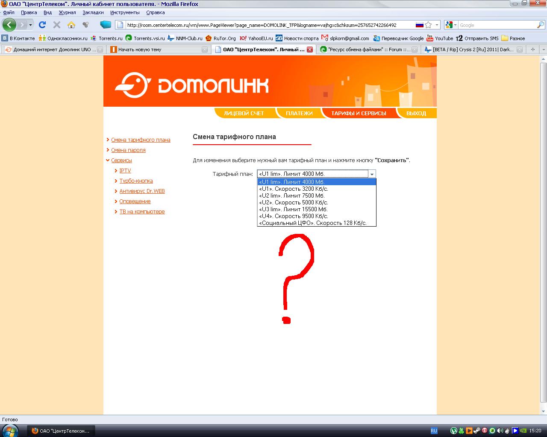Select «U2». Скорость 5000 Кб/с. option

pyautogui.click(x=294, y=202)
